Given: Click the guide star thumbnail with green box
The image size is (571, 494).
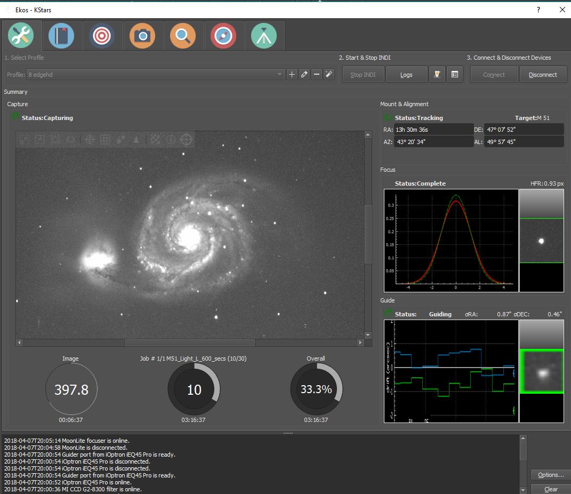Looking at the screenshot, I should click(x=542, y=371).
